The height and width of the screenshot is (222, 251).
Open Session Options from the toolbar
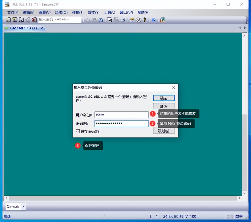(x=131, y=20)
